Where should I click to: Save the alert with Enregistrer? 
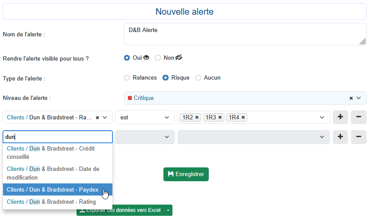tap(186, 174)
